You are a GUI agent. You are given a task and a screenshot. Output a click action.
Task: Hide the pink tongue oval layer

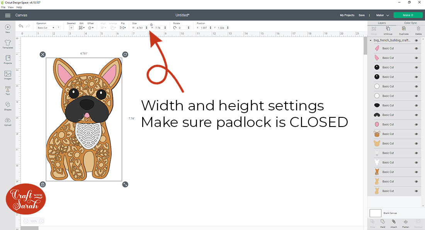tap(416, 125)
